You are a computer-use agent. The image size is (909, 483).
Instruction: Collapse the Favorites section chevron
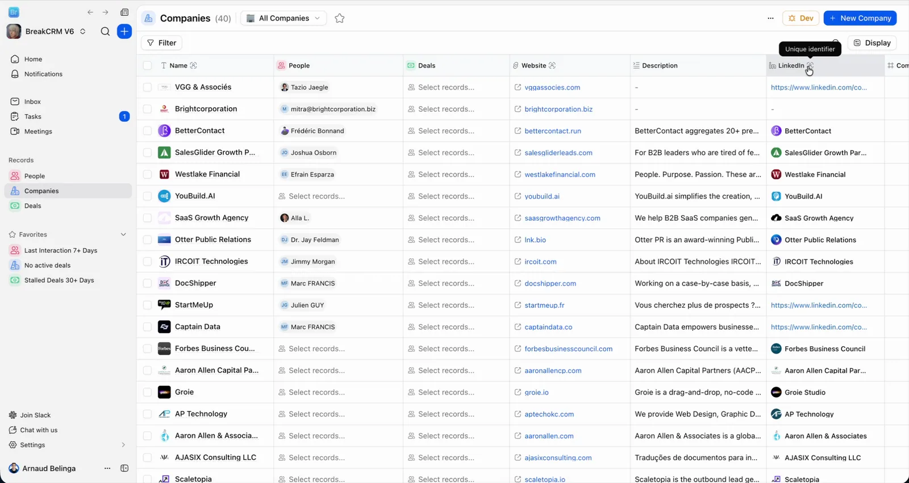point(123,234)
